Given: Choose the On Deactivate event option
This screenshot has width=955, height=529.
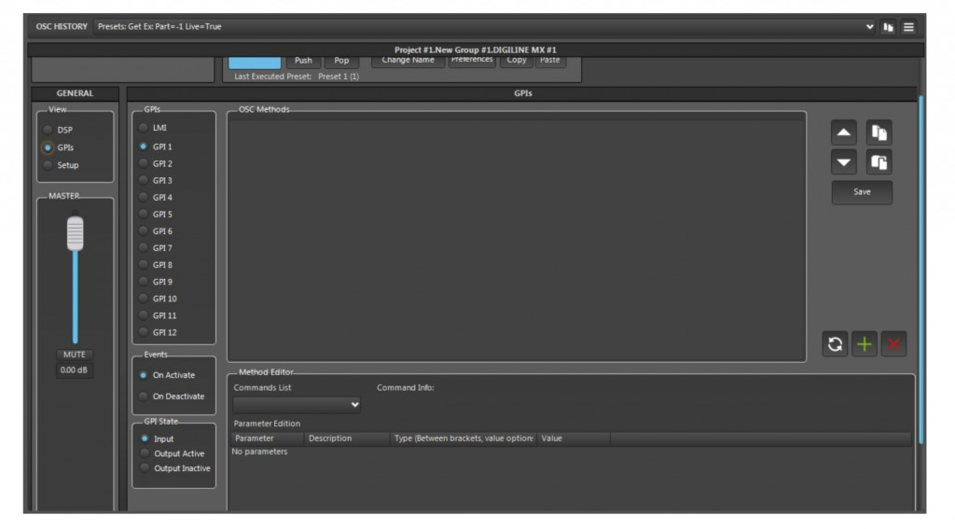Looking at the screenshot, I should pos(143,397).
